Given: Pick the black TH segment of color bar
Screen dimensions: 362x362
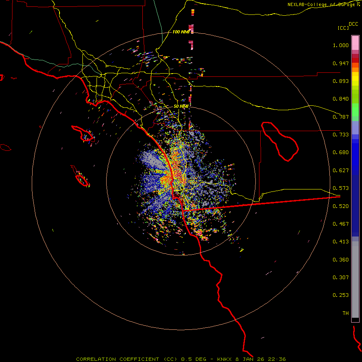Looking at the screenshot, I should pos(355,319).
